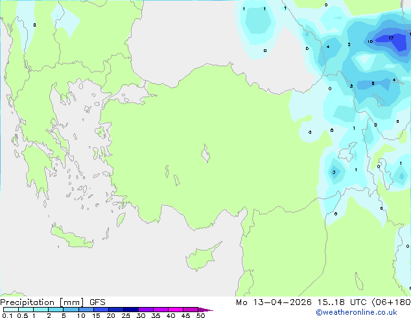Click the '35' legend scale label
Screen dimensions: 411x318
click(156, 315)
